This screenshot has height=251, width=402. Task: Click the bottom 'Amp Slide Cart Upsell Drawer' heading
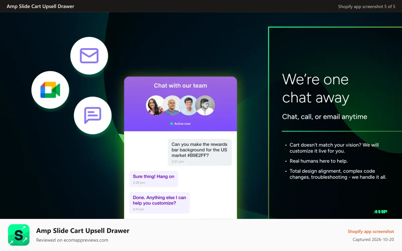coord(83,231)
